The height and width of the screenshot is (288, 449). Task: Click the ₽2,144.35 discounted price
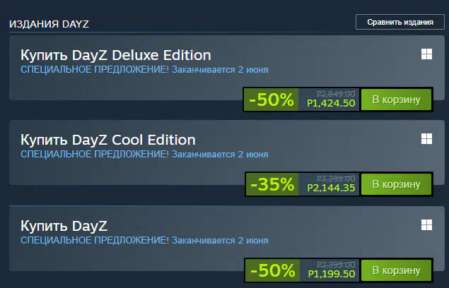coord(331,188)
